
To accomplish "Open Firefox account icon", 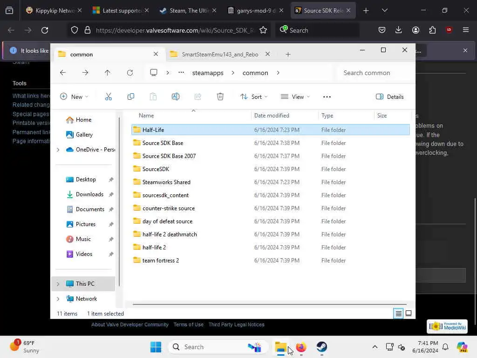I will tap(416, 30).
